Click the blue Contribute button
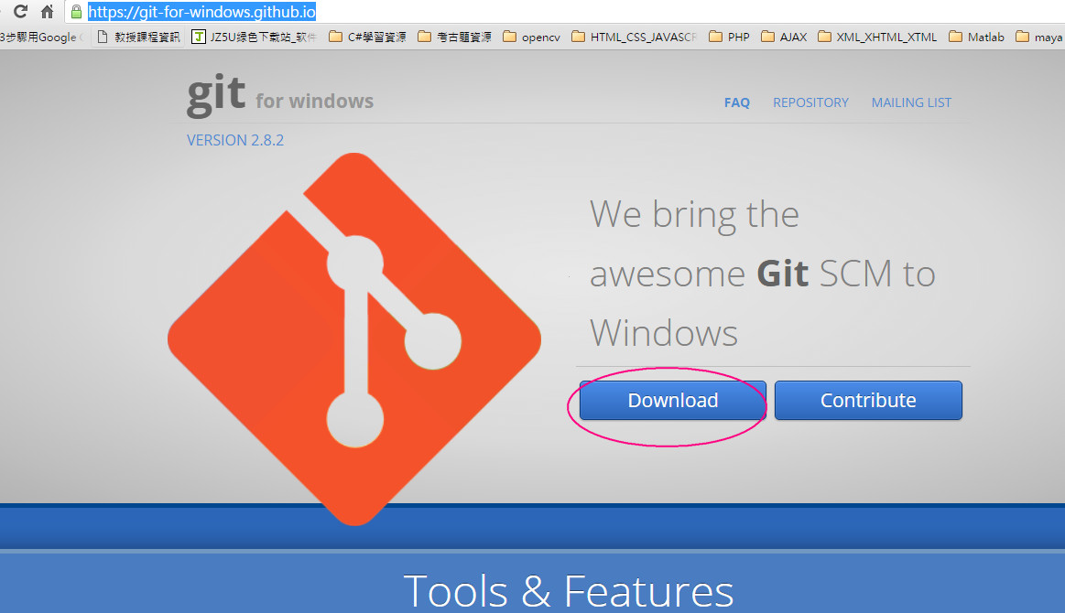The height and width of the screenshot is (613, 1065). (x=868, y=400)
